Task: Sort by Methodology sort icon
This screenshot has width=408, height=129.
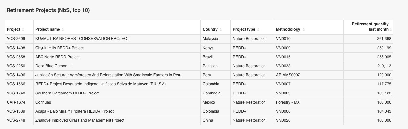Action: pos(303,30)
